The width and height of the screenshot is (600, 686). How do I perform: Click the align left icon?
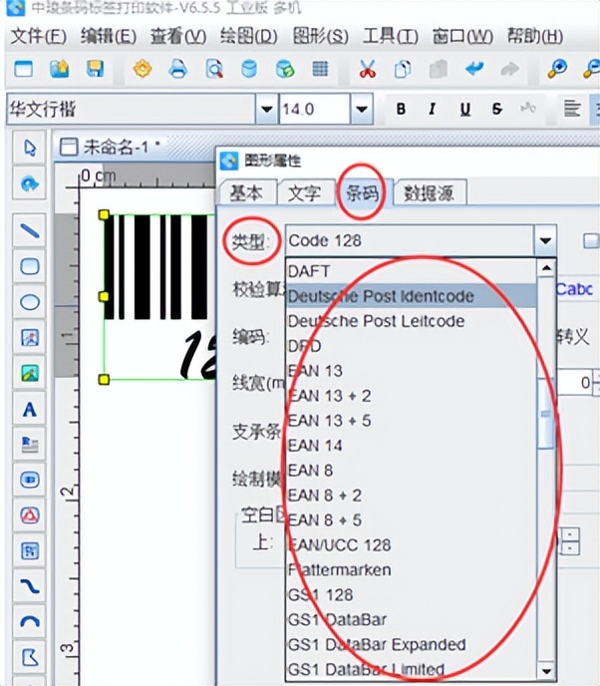[572, 108]
